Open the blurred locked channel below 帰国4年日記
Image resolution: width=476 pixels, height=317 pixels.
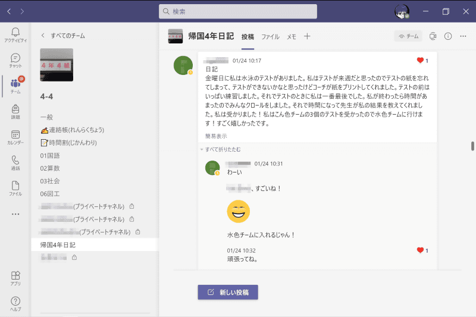click(x=95, y=258)
